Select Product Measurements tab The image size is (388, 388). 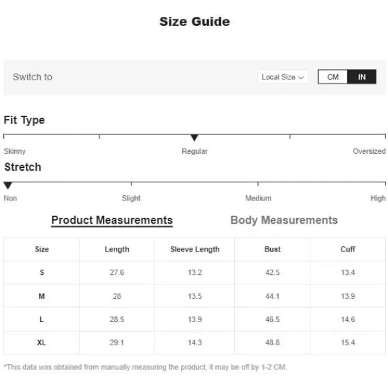click(x=112, y=221)
